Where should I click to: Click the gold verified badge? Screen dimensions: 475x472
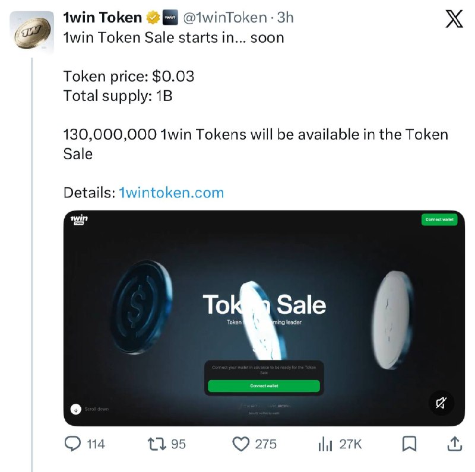pyautogui.click(x=153, y=18)
